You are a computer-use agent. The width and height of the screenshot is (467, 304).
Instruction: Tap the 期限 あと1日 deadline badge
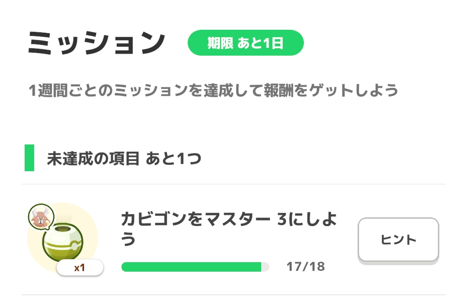[x=246, y=43]
